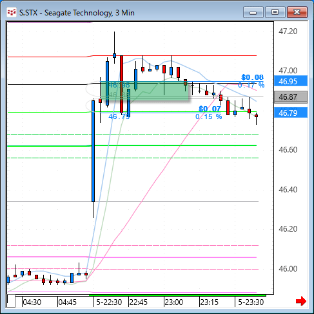This screenshot has height=314, width=314.
Task: Click the 47.20 price axis label
Action: click(288, 32)
